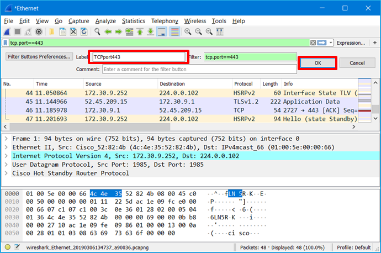Open Filter Buttons Preferences...

39,57
